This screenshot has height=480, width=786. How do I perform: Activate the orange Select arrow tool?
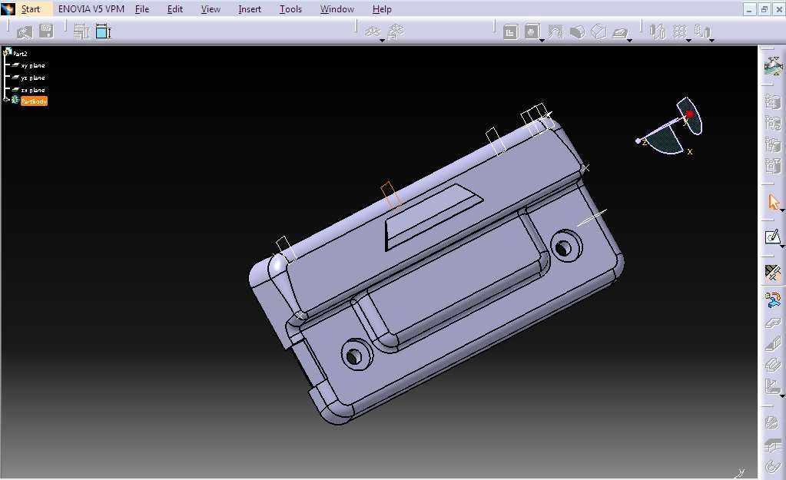(x=774, y=203)
